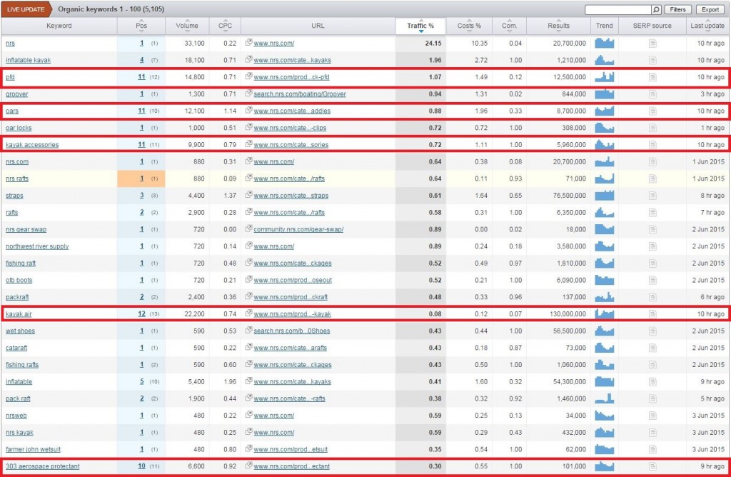Open the SERP source icon for "kayak air"
This screenshot has height=477, width=731.
(x=652, y=313)
